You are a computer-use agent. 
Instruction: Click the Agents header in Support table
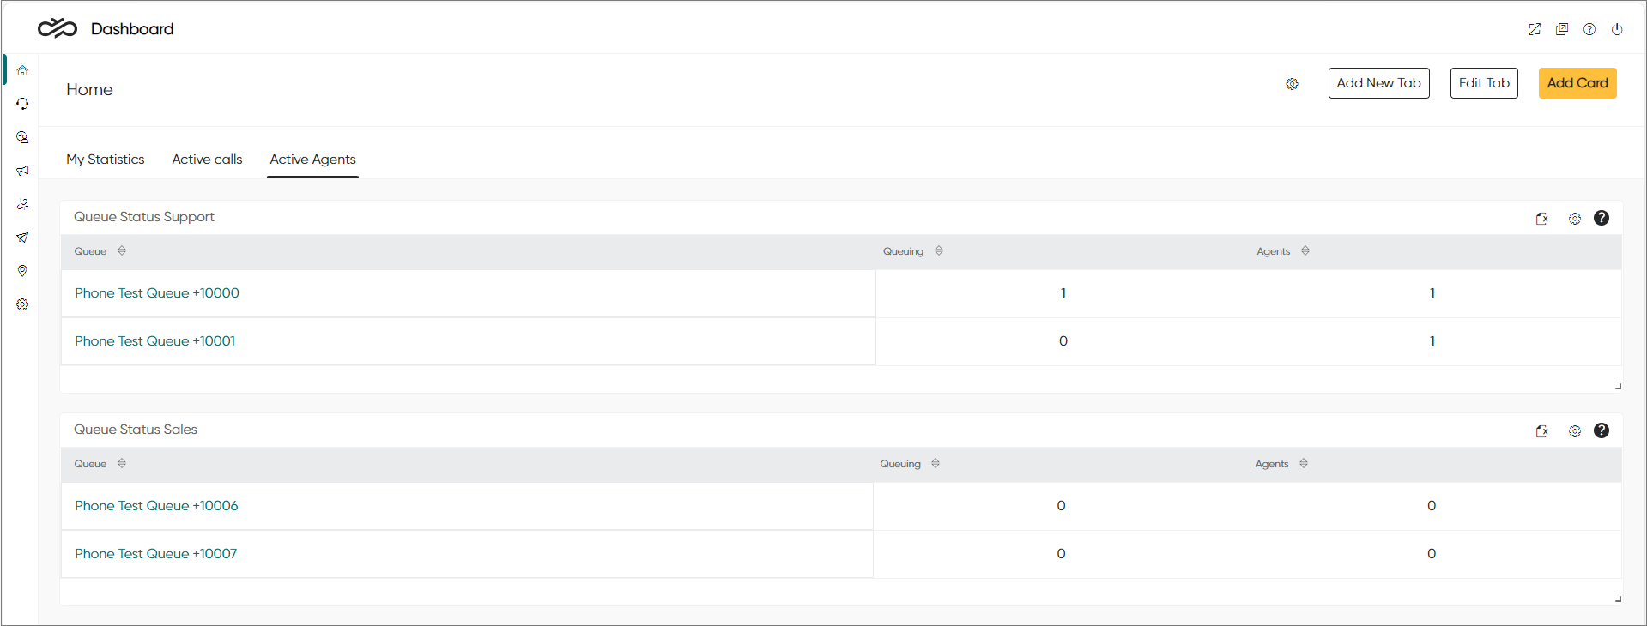1274,251
